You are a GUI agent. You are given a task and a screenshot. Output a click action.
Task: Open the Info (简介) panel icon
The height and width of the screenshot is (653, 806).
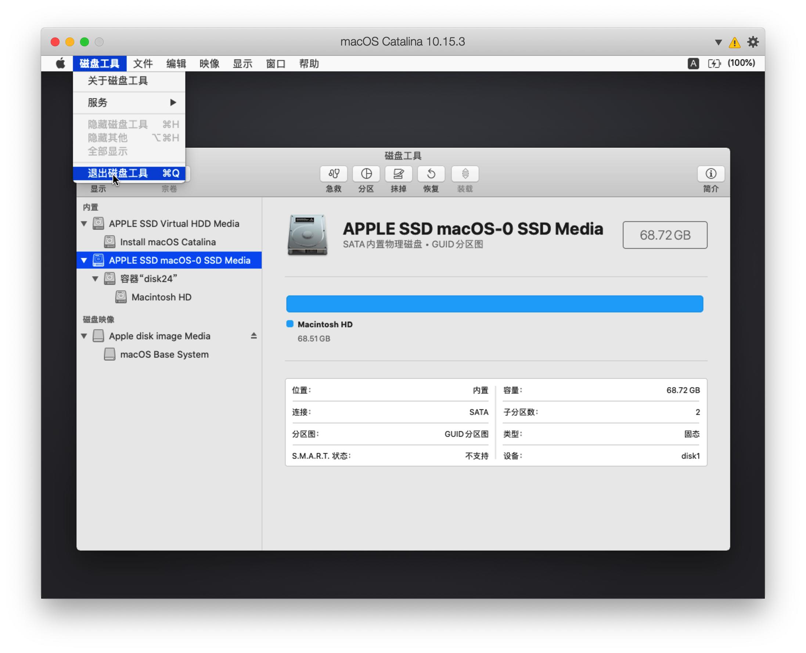[x=710, y=174]
